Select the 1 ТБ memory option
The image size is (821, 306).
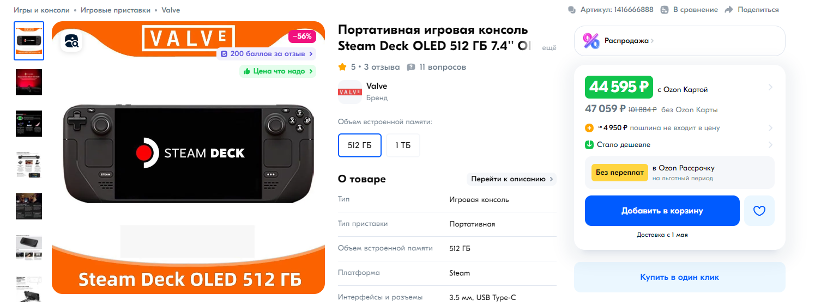[403, 145]
